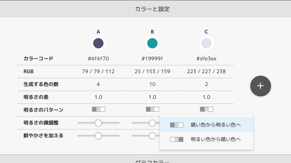This screenshot has height=163, width=291.
Task: Open brightness pattern selector for color B
Action: [x=153, y=109]
